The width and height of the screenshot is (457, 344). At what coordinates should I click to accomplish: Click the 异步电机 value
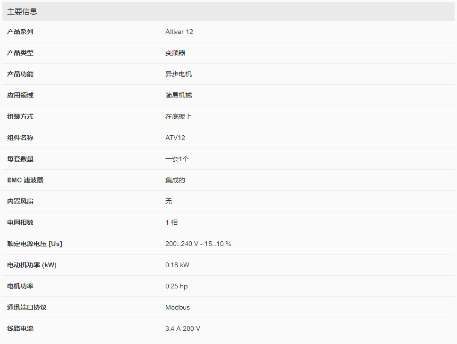pyautogui.click(x=179, y=74)
